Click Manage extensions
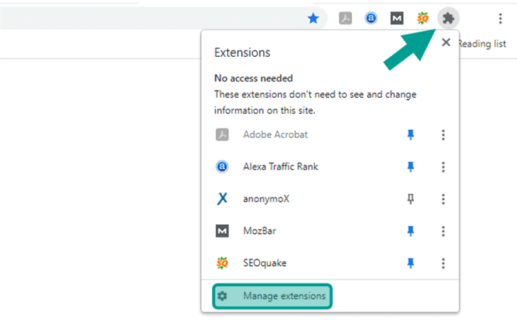 272,296
